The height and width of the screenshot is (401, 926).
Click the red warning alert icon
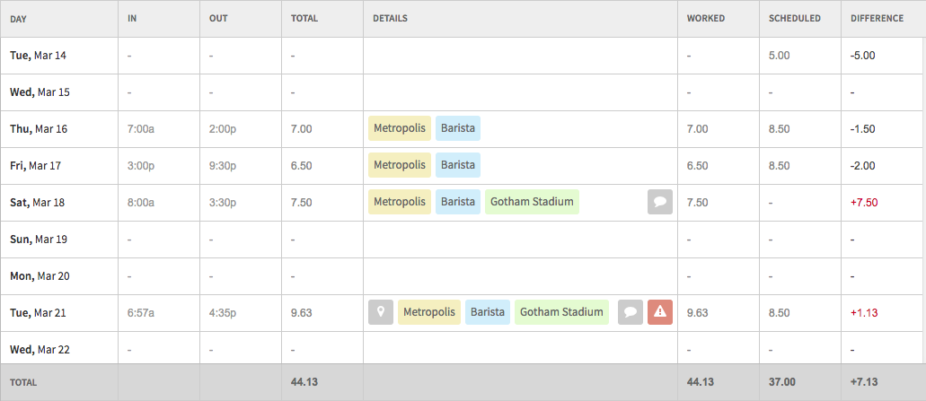pyautogui.click(x=659, y=312)
